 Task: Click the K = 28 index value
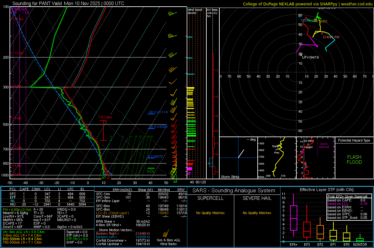click(x=38, y=209)
